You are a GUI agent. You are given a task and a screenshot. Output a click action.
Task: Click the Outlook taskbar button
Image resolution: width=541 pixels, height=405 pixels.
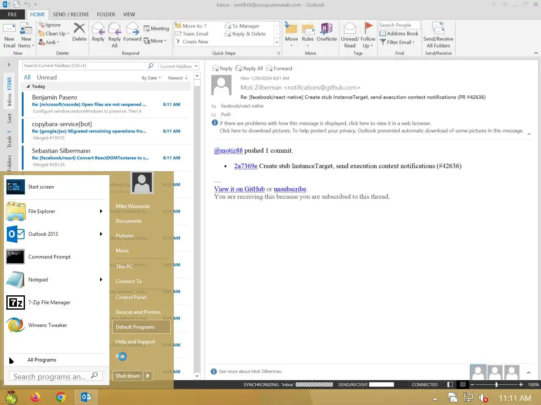pyautogui.click(x=86, y=397)
